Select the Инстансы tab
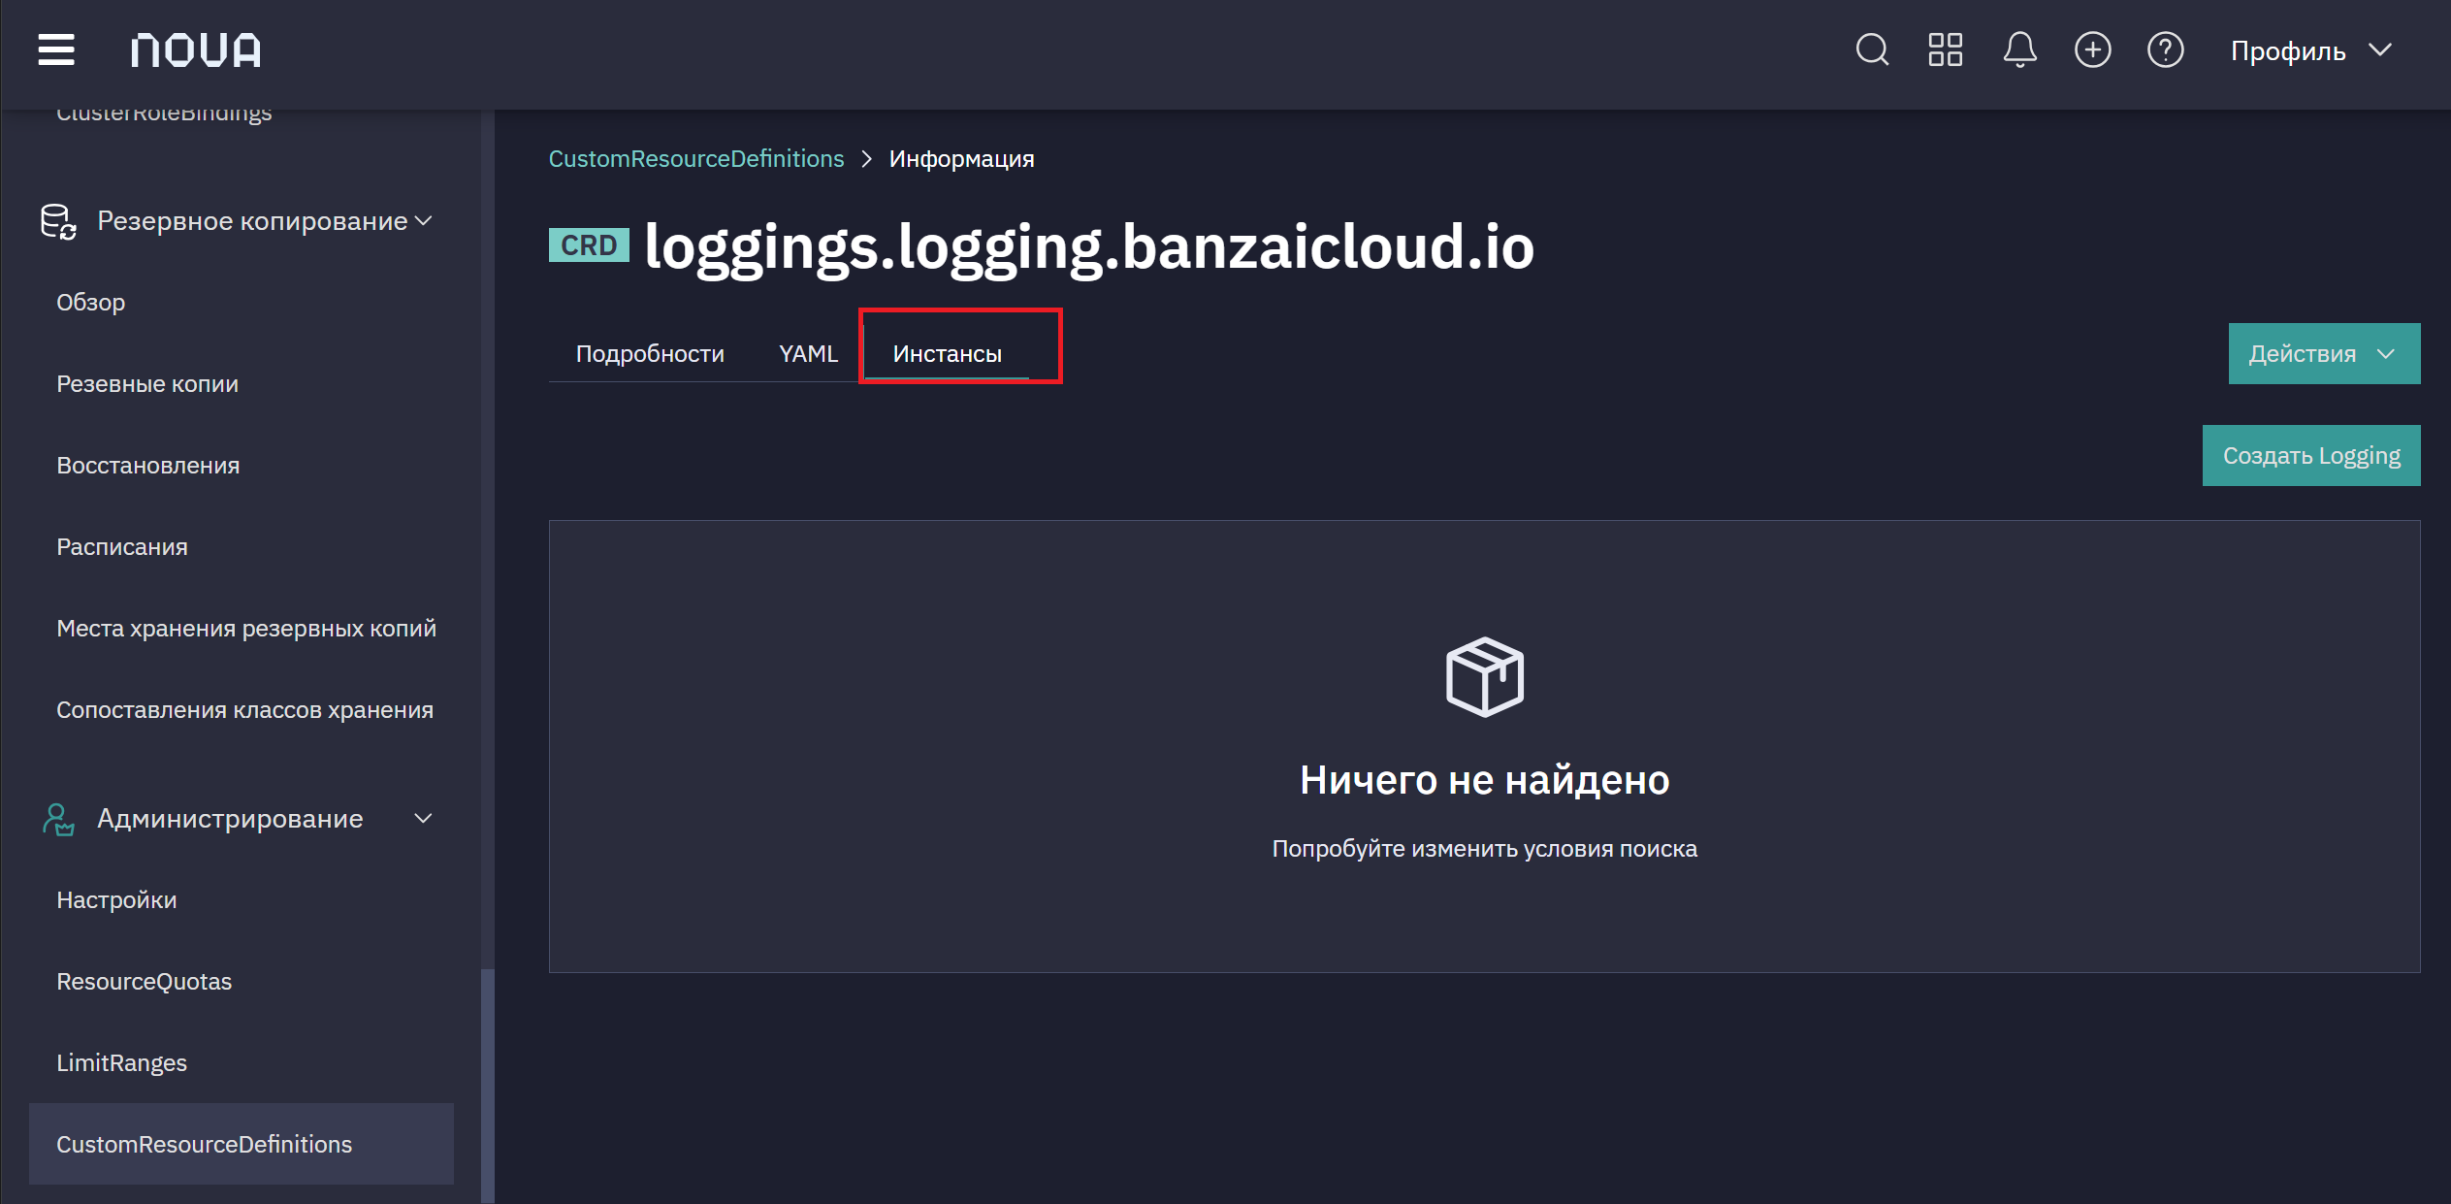This screenshot has height=1204, width=2451. [947, 353]
